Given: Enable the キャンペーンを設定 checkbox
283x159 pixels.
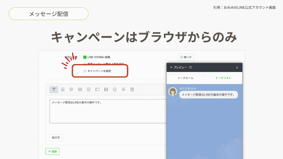Looking at the screenshot, I should click(x=85, y=71).
